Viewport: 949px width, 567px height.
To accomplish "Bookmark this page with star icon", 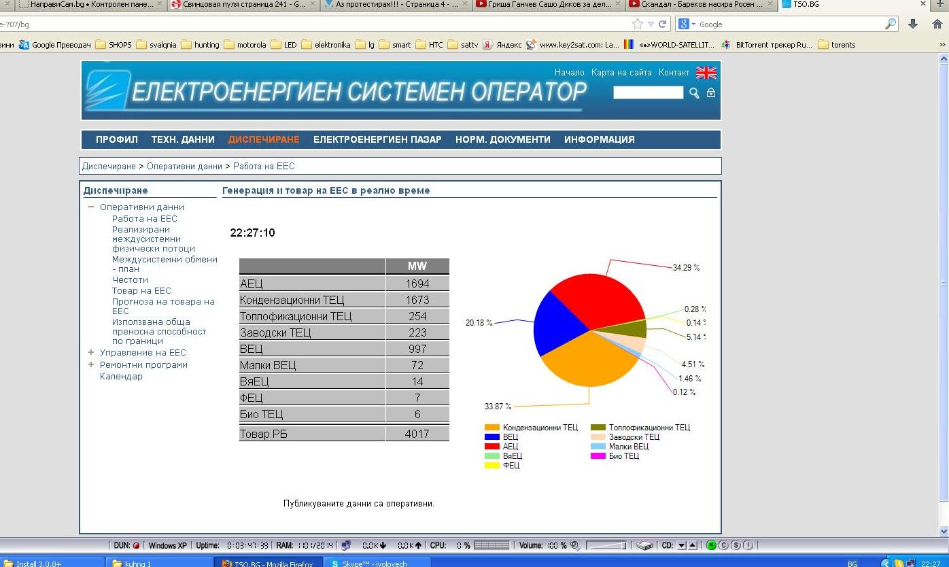I will point(637,24).
